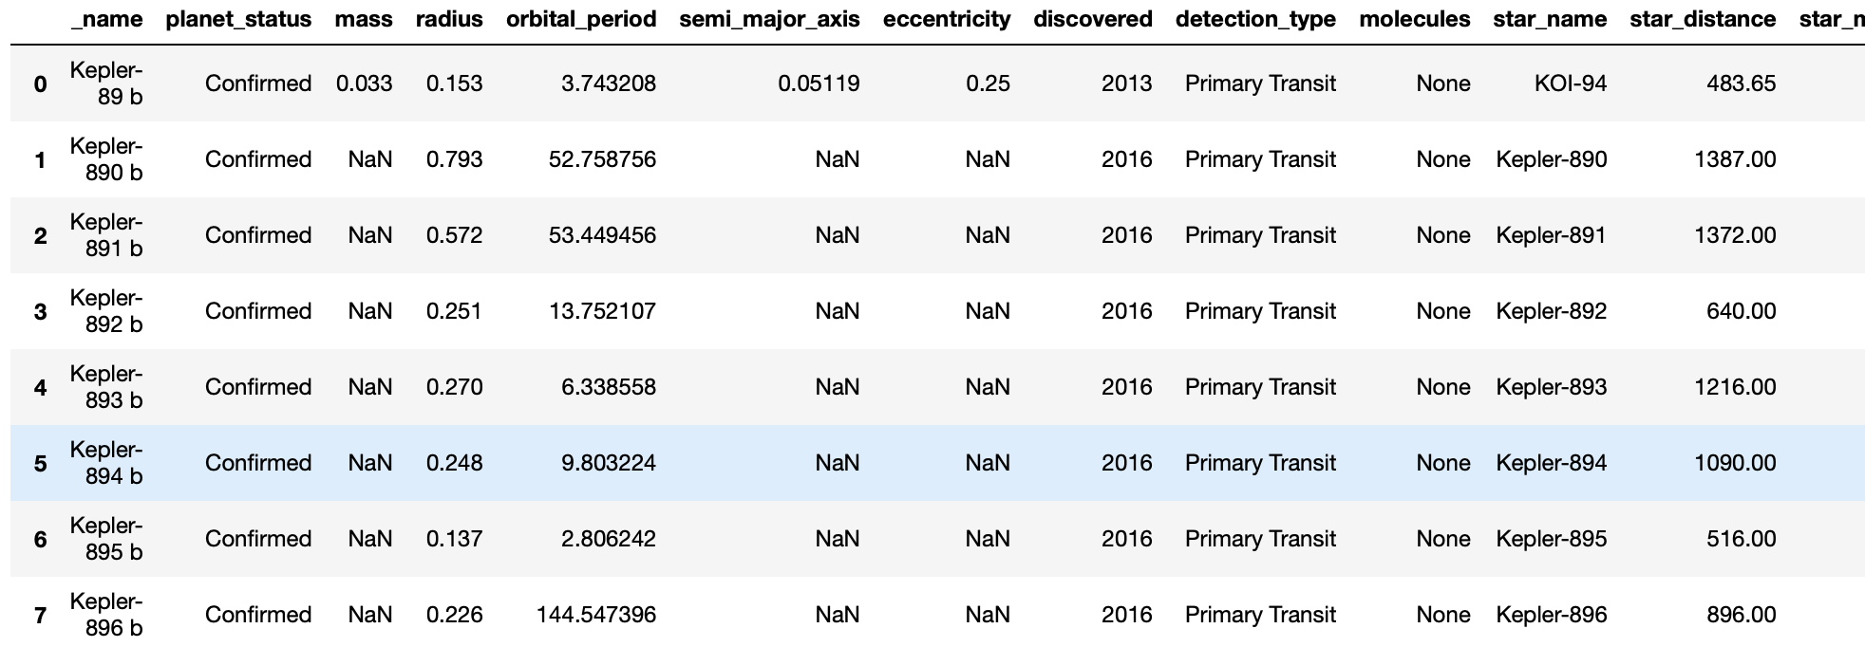Select the star_name column header

[1550, 19]
